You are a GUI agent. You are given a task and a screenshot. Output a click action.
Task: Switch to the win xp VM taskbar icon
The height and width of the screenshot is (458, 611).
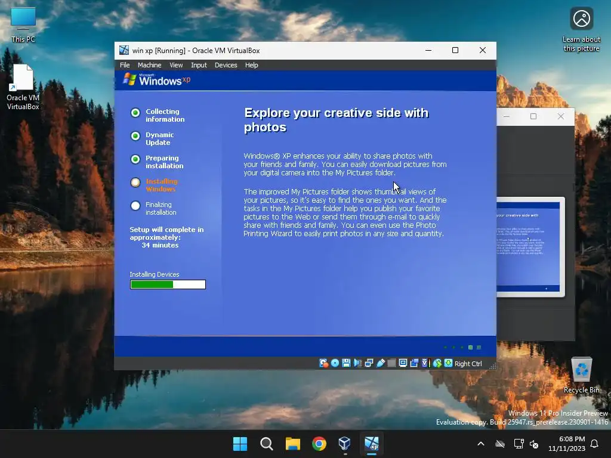[x=371, y=444]
